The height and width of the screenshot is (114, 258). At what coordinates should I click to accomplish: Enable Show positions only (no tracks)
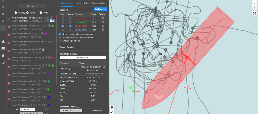[x=60, y=38]
